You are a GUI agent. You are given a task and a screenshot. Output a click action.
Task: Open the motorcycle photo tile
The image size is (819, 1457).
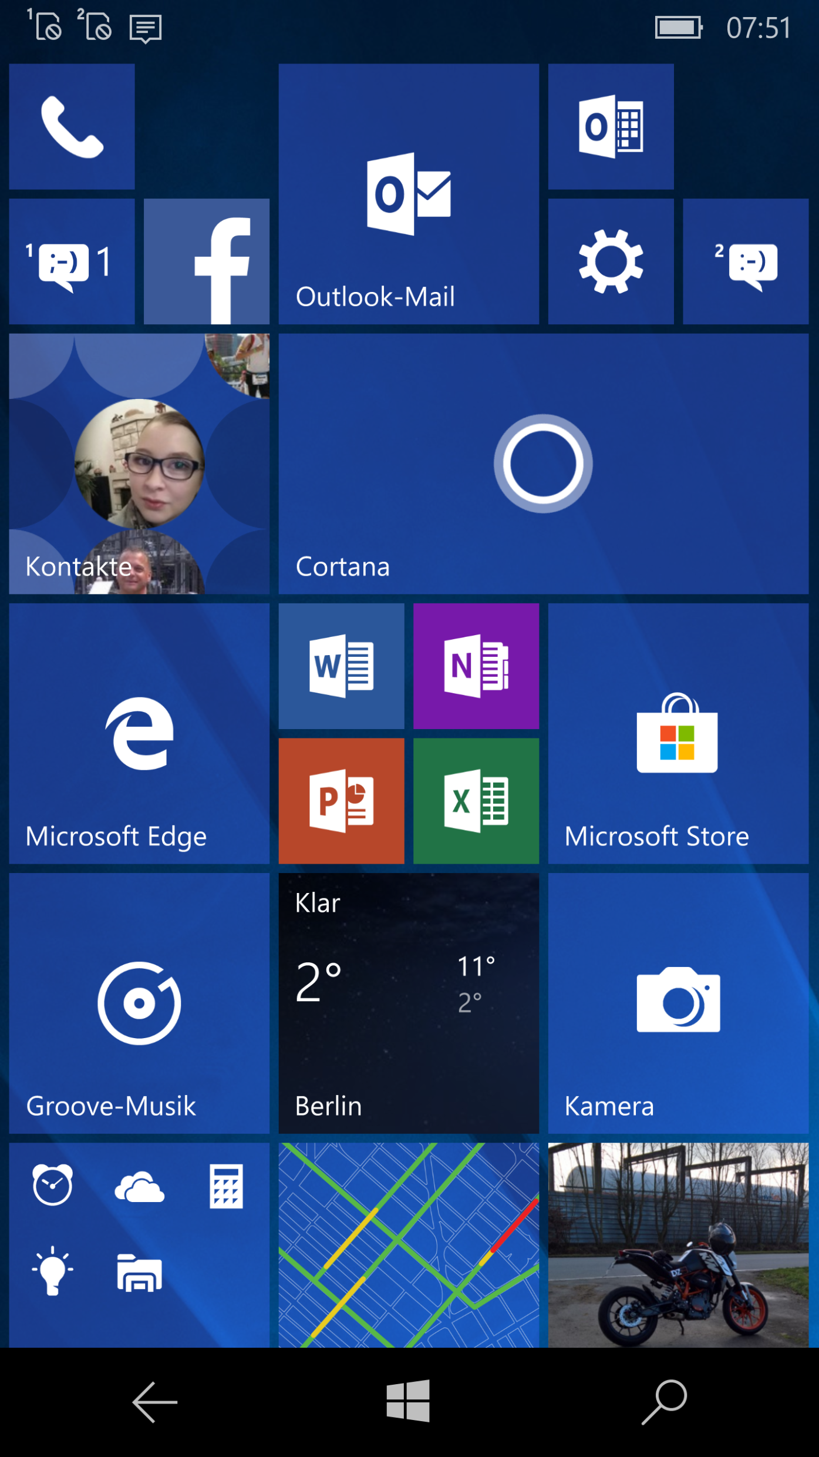[x=678, y=1244]
